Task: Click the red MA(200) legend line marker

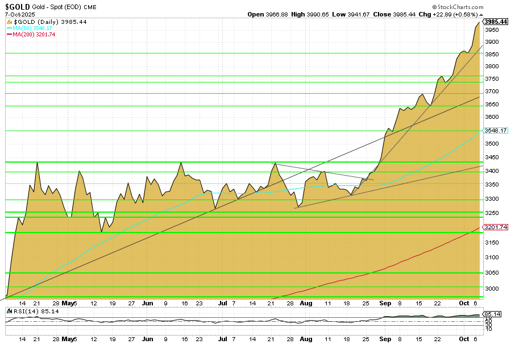Action: tap(9, 34)
